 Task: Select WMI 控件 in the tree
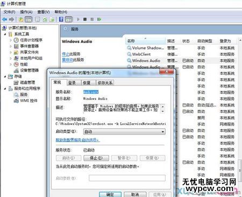pos(29,101)
